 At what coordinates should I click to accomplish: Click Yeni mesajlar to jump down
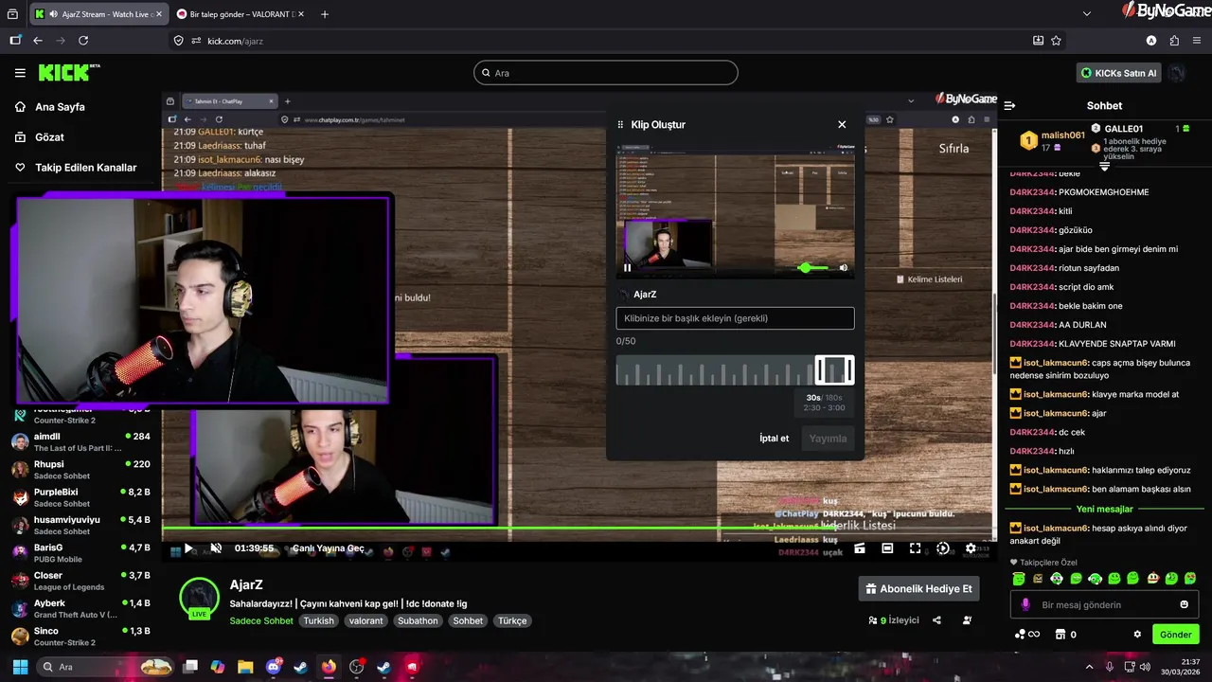point(1104,509)
